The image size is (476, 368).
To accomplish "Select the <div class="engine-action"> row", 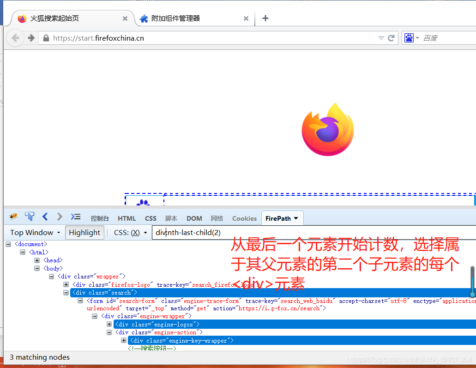I will (x=159, y=332).
